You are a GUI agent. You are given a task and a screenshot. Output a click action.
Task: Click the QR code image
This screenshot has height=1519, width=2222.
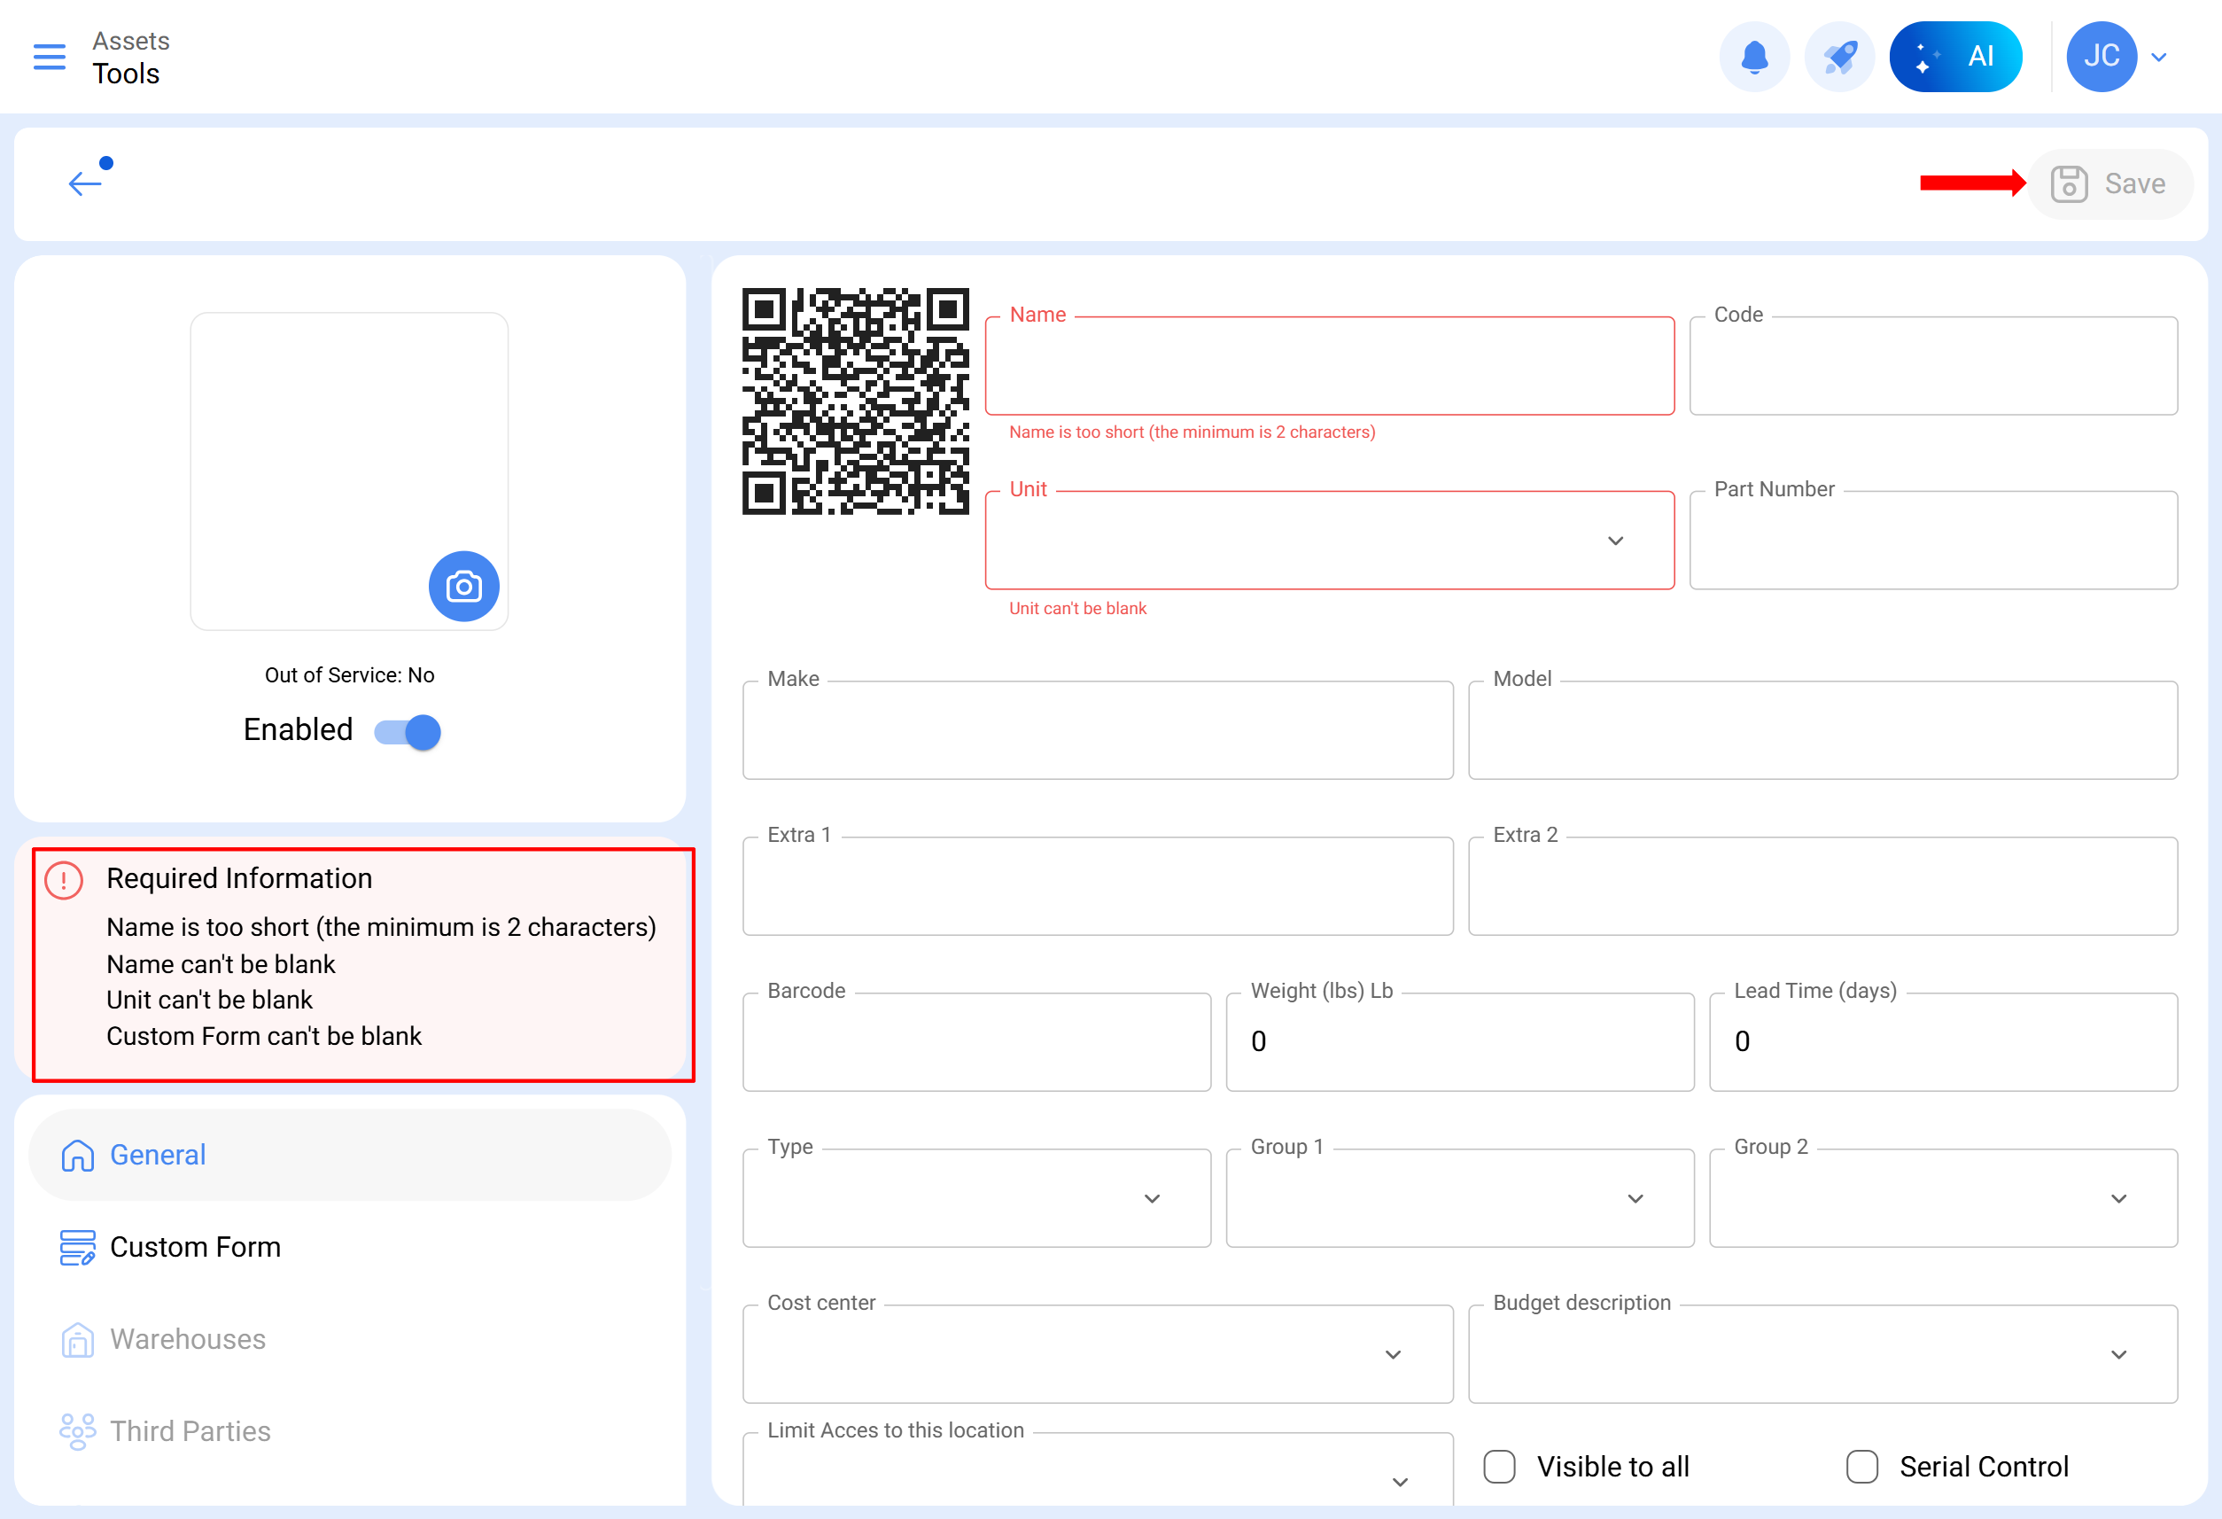click(x=855, y=401)
